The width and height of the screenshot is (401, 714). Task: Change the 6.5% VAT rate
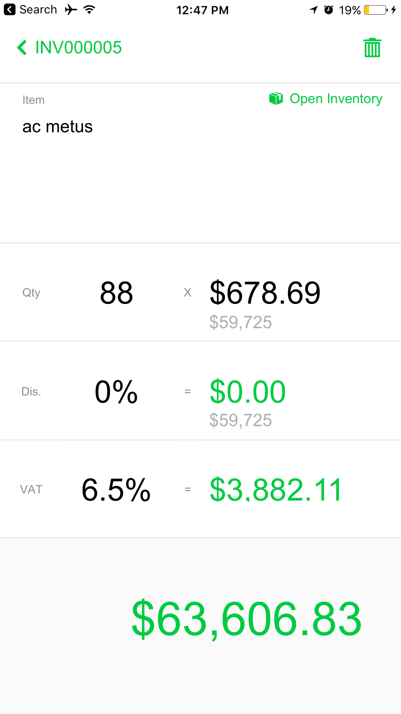[x=116, y=490]
